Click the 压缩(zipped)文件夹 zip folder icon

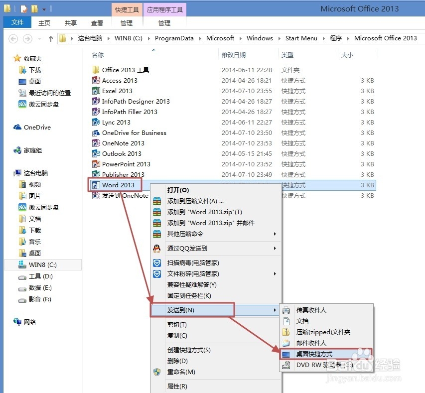(286, 332)
